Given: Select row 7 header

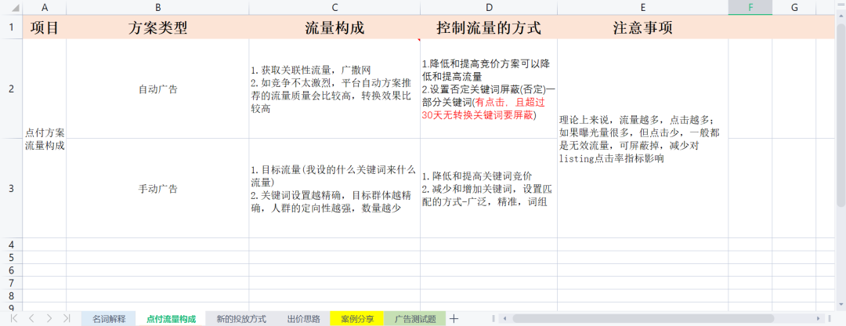Looking at the screenshot, I should click(11, 283).
